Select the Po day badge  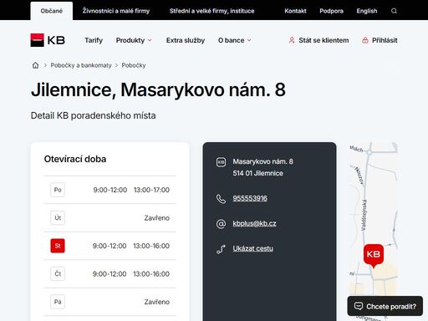(x=58, y=190)
